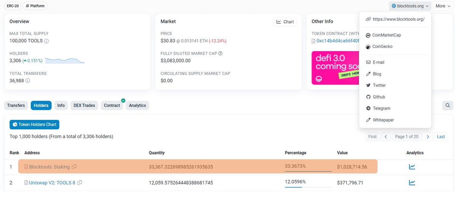Go to previous holders page arrow
Image resolution: width=455 pixels, height=198 pixels.
(x=386, y=137)
